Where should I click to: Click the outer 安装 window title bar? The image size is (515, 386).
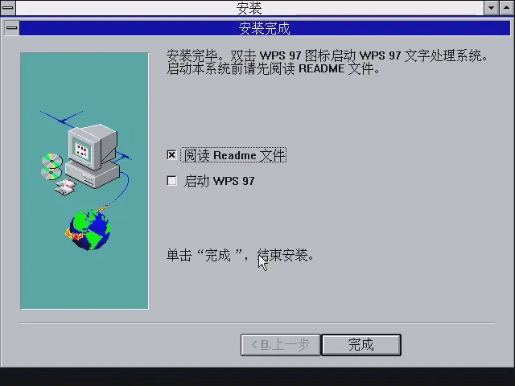click(x=249, y=8)
